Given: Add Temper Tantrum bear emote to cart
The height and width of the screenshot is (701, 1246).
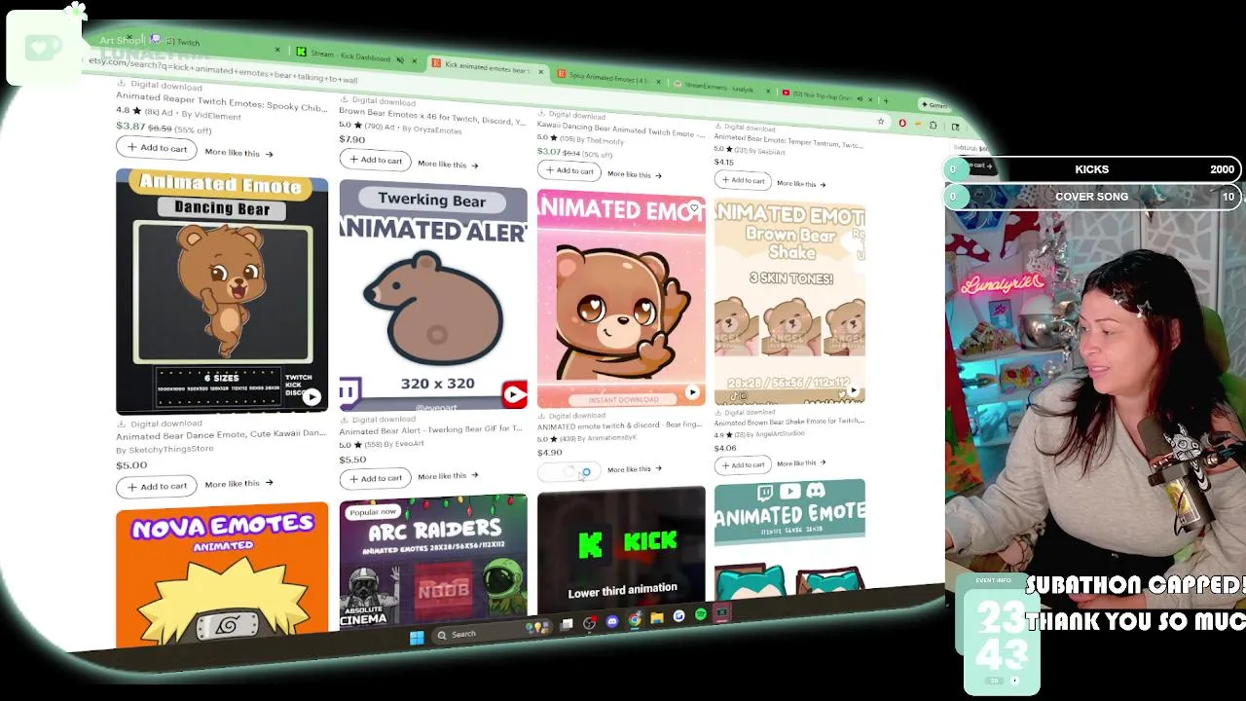Looking at the screenshot, I should (x=743, y=180).
